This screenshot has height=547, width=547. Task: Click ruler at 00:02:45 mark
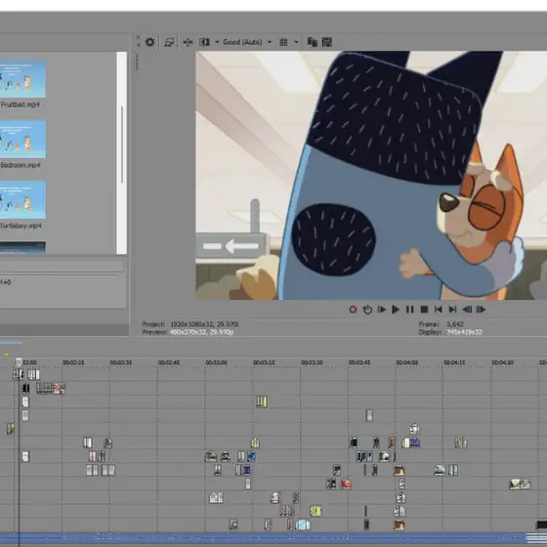point(168,362)
